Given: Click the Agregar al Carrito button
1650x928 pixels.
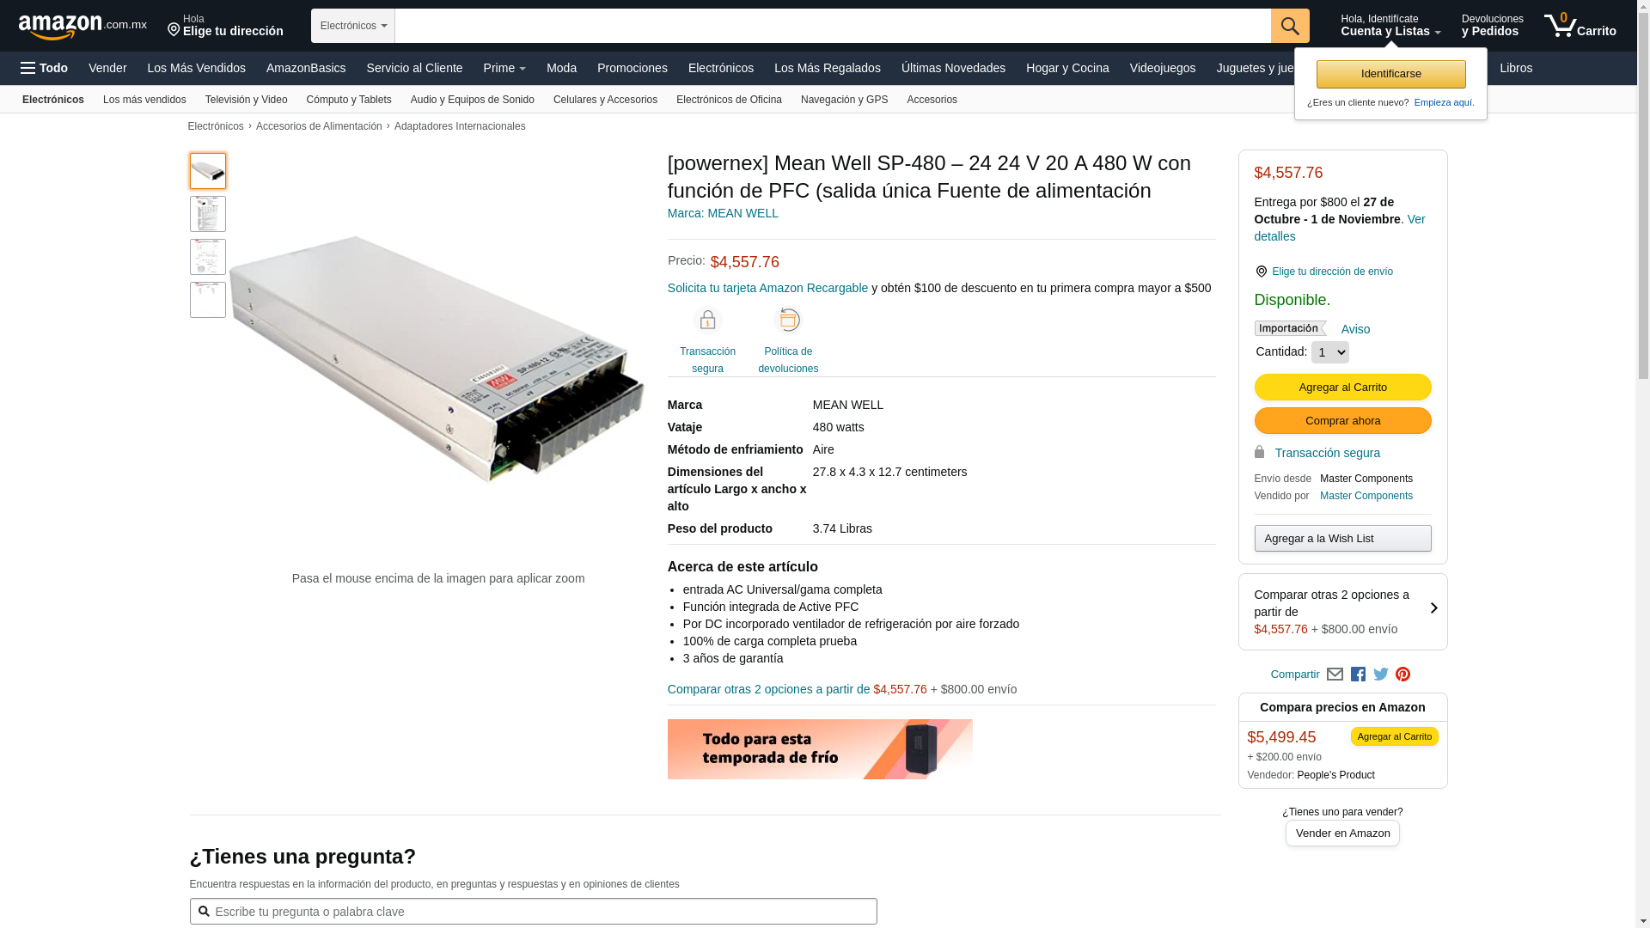Looking at the screenshot, I should [1342, 388].
